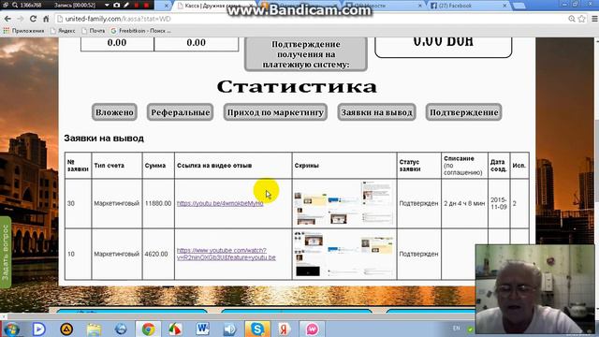Open Bandicam recording dropdown arrow
The height and width of the screenshot is (337, 599).
pyautogui.click(x=107, y=6)
